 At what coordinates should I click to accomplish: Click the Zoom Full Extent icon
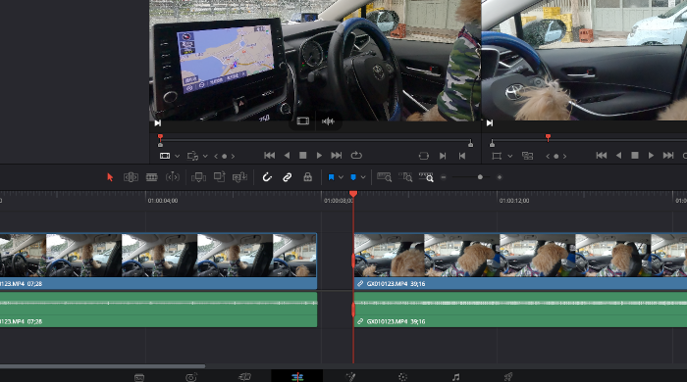[x=385, y=177]
